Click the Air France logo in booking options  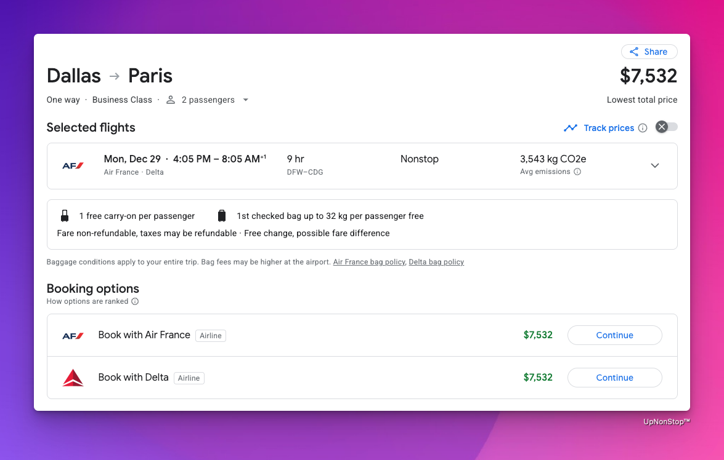tap(73, 335)
